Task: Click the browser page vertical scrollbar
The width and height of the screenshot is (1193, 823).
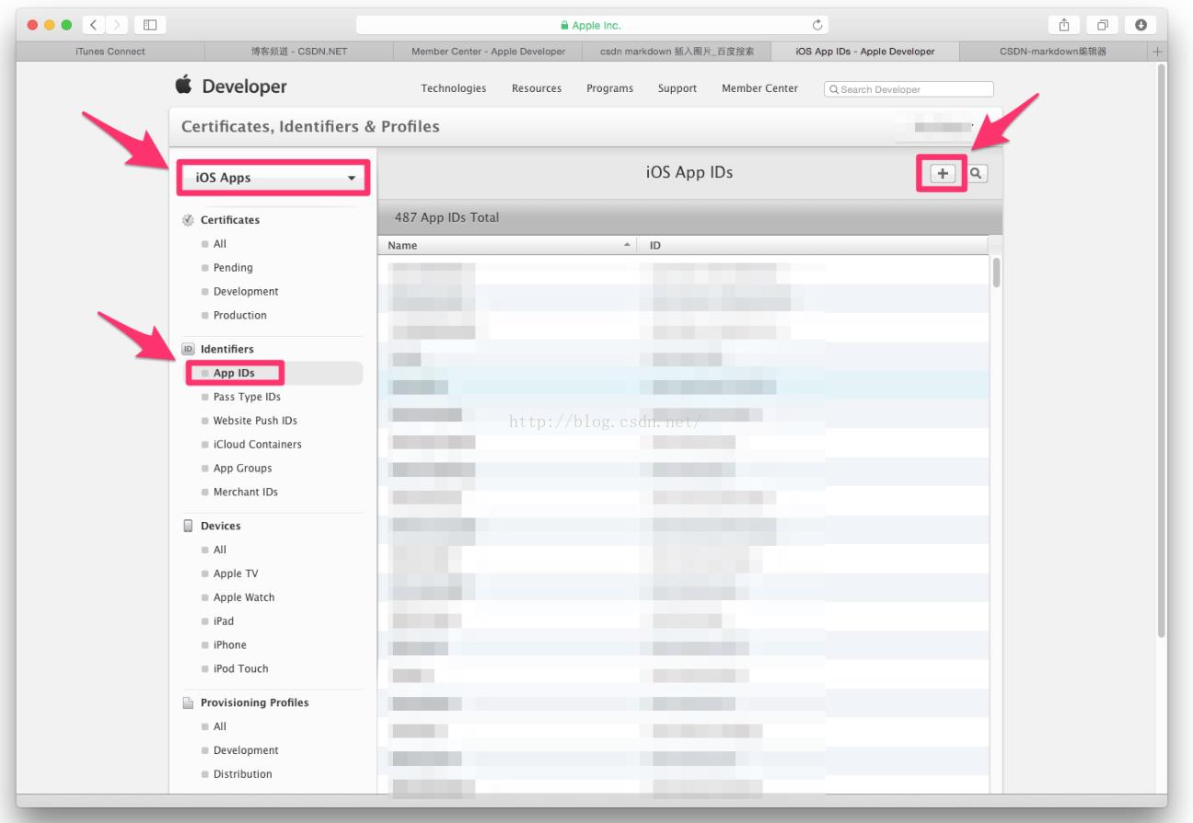Action: tap(1161, 350)
